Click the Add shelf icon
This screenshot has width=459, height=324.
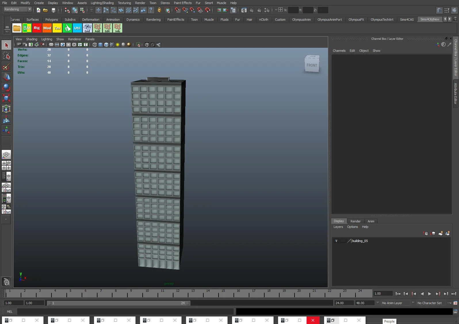(97, 28)
